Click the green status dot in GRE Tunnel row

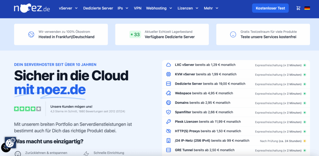pos(305,150)
